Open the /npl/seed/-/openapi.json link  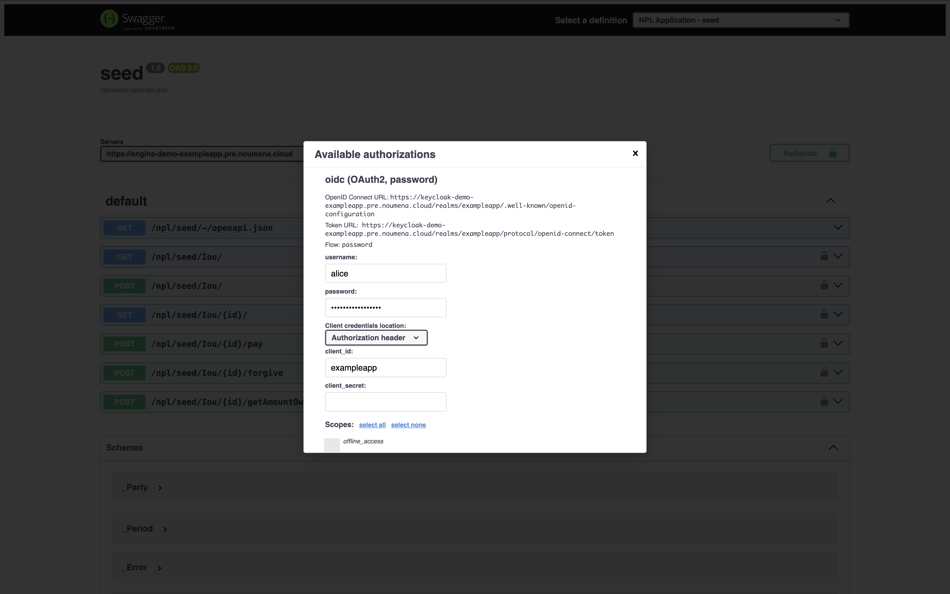(x=134, y=90)
